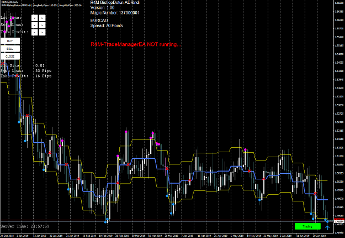This screenshot has height=238, width=345.
Task: Click the '33 Pips' stop loss value
Action: pos(44,71)
